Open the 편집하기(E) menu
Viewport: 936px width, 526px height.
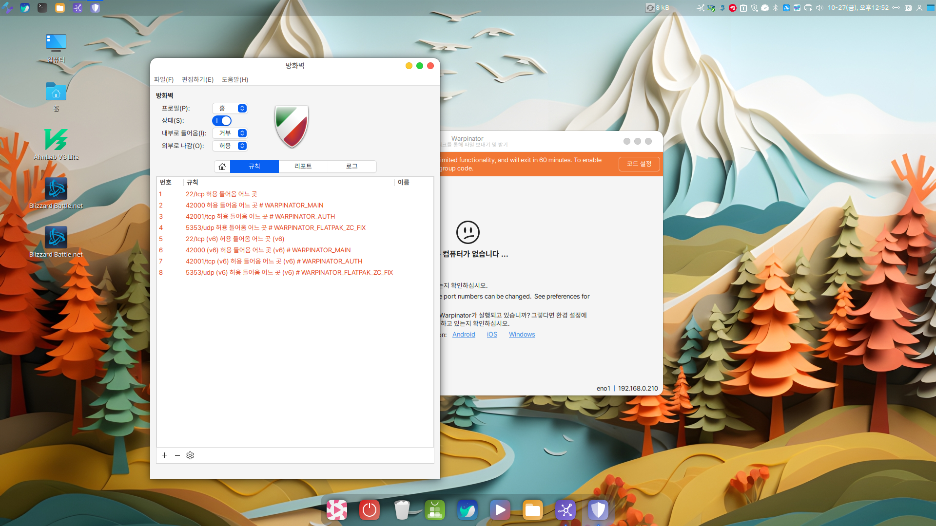(197, 79)
